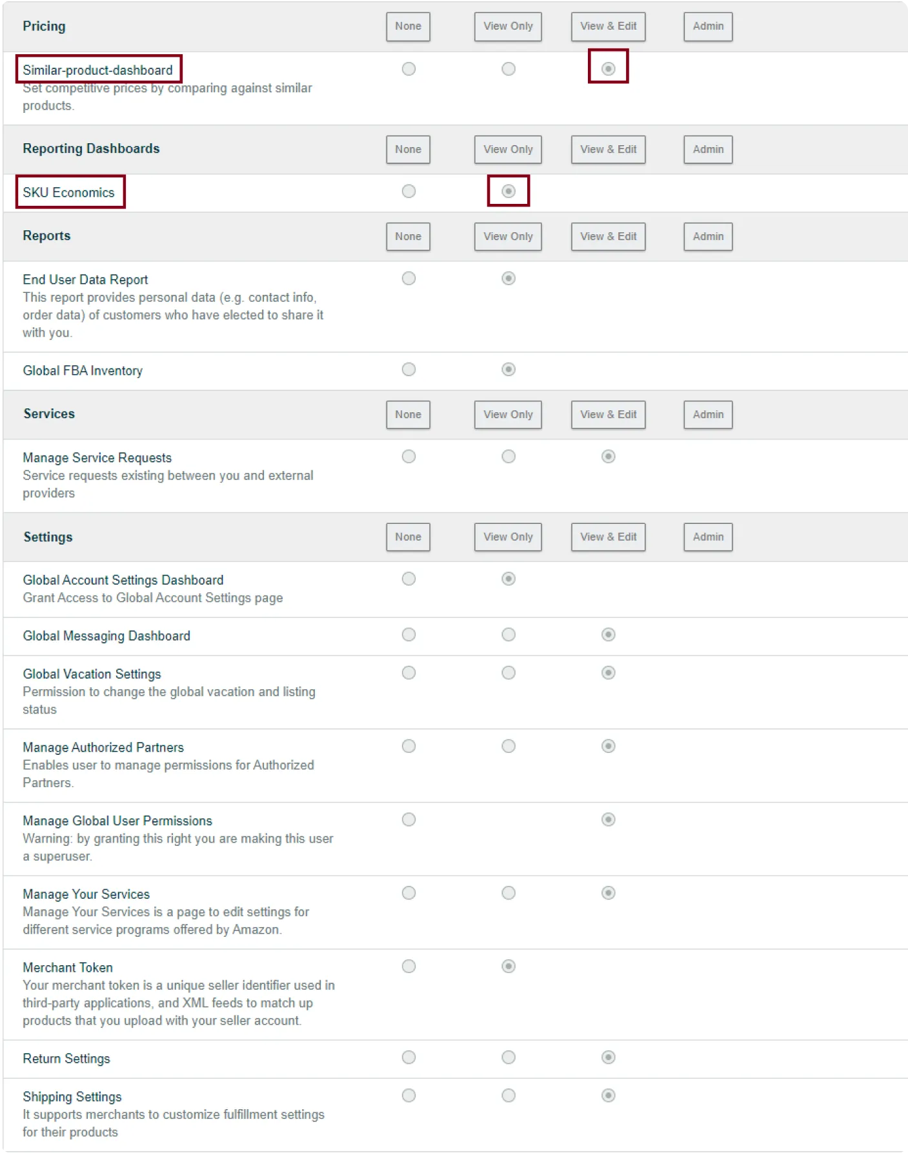This screenshot has height=1153, width=908.
Task: Select View & Edit for Manage Service Requests
Action: (x=608, y=456)
